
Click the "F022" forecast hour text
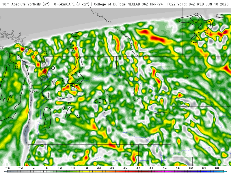[x=171, y=4]
